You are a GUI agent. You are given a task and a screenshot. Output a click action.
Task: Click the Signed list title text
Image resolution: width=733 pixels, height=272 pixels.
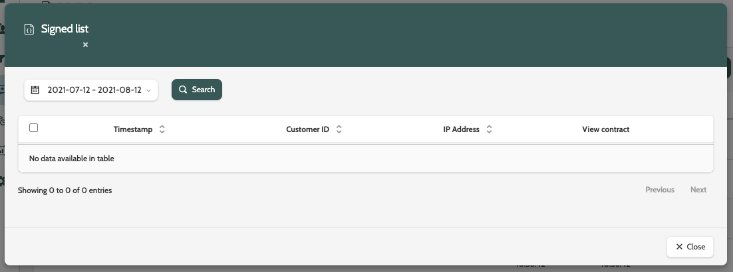pos(65,29)
